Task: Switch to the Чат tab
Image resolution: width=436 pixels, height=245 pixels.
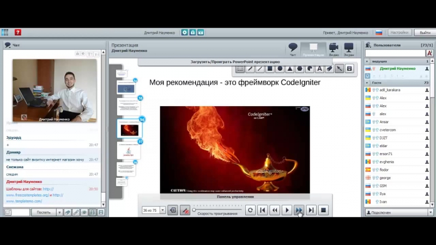Action: tap(293, 50)
